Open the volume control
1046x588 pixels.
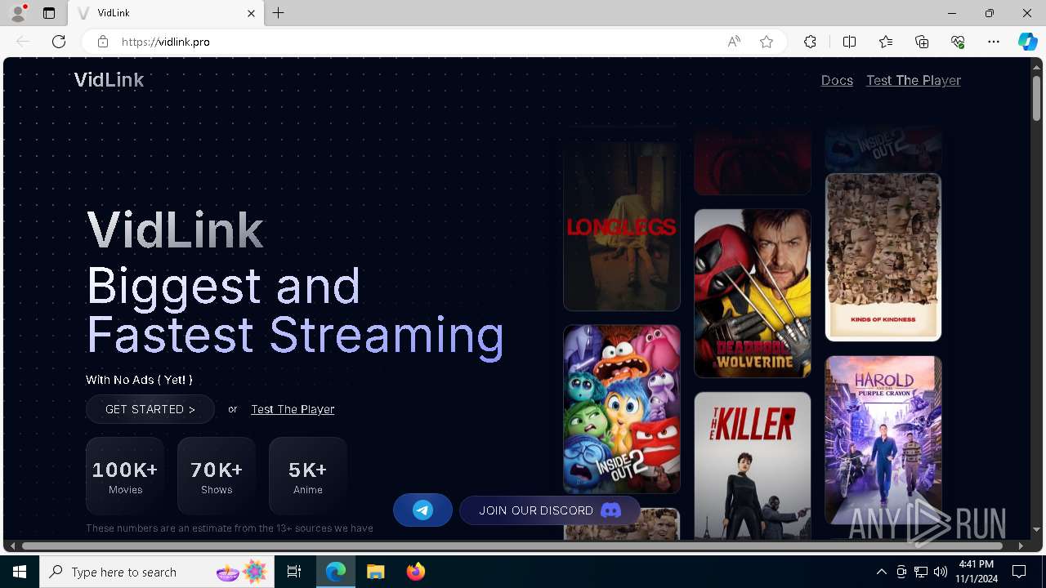pyautogui.click(x=941, y=572)
